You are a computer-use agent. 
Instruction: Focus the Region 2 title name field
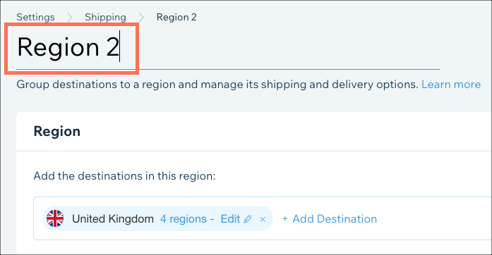tap(228, 48)
